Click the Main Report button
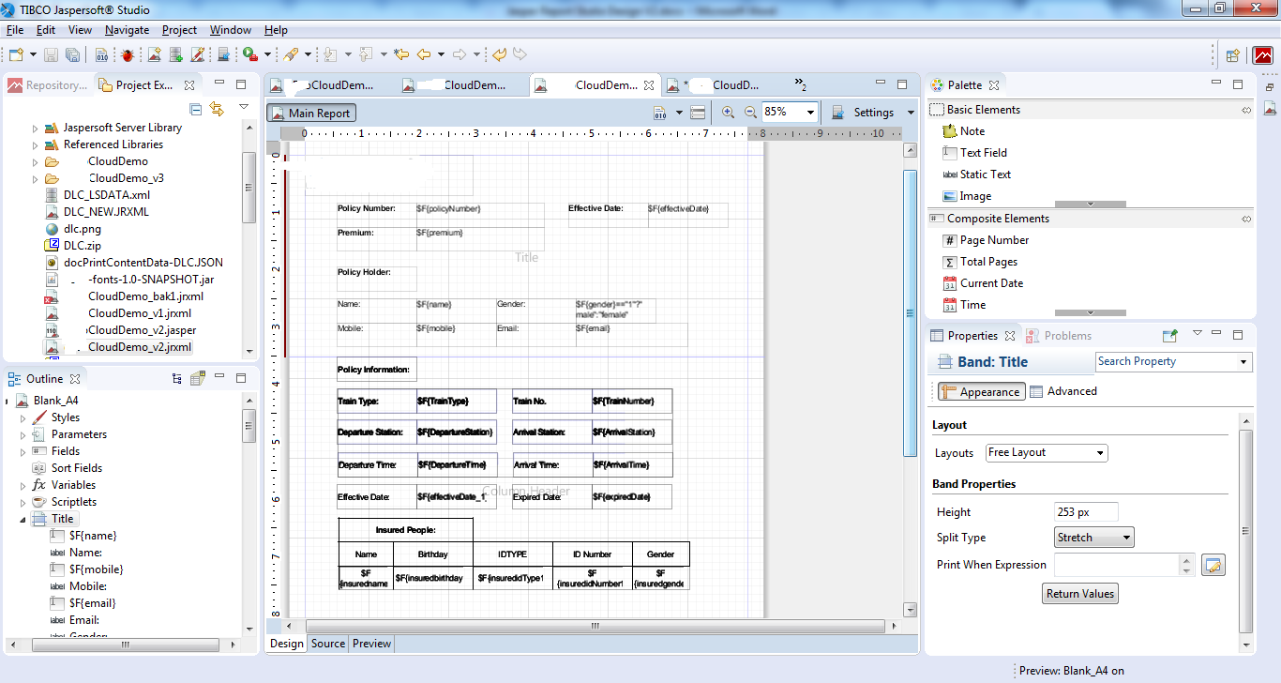This screenshot has height=683, width=1281. [311, 113]
